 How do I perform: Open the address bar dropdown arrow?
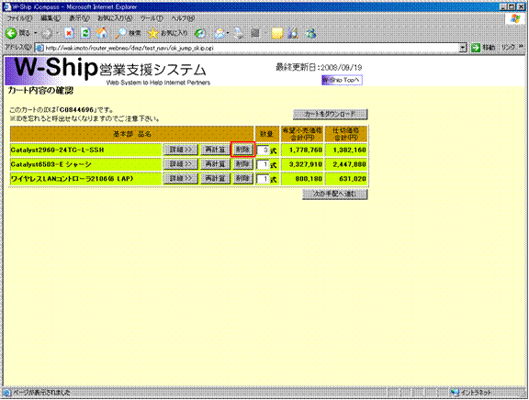[x=463, y=48]
